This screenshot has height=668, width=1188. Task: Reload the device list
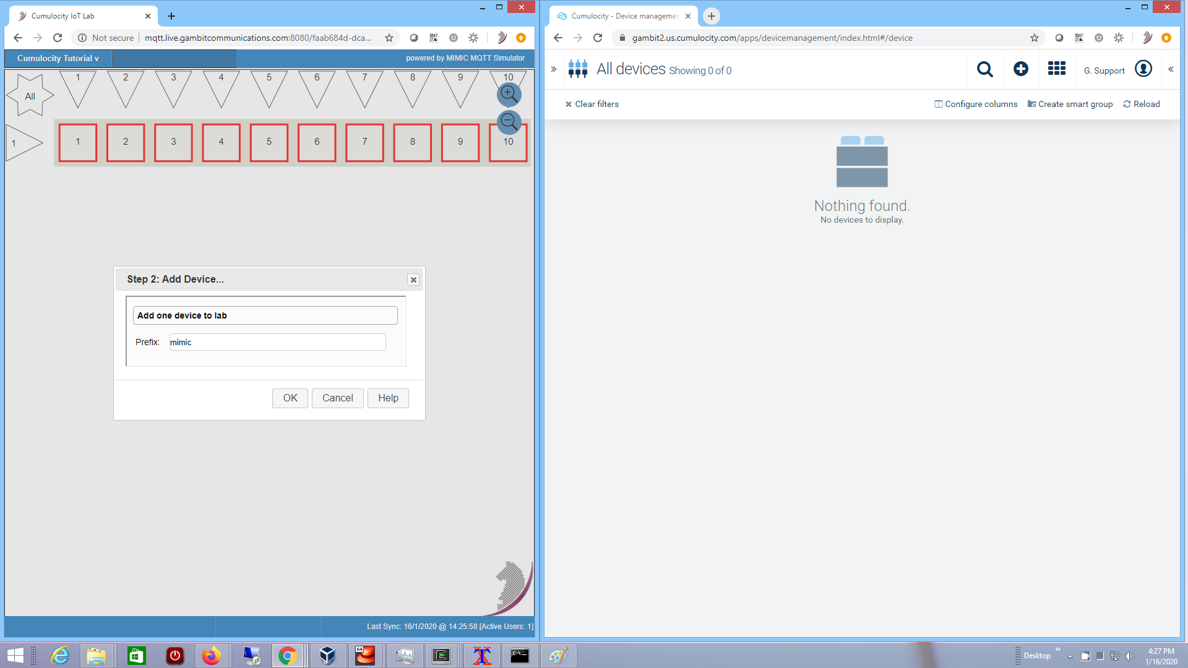point(1142,104)
